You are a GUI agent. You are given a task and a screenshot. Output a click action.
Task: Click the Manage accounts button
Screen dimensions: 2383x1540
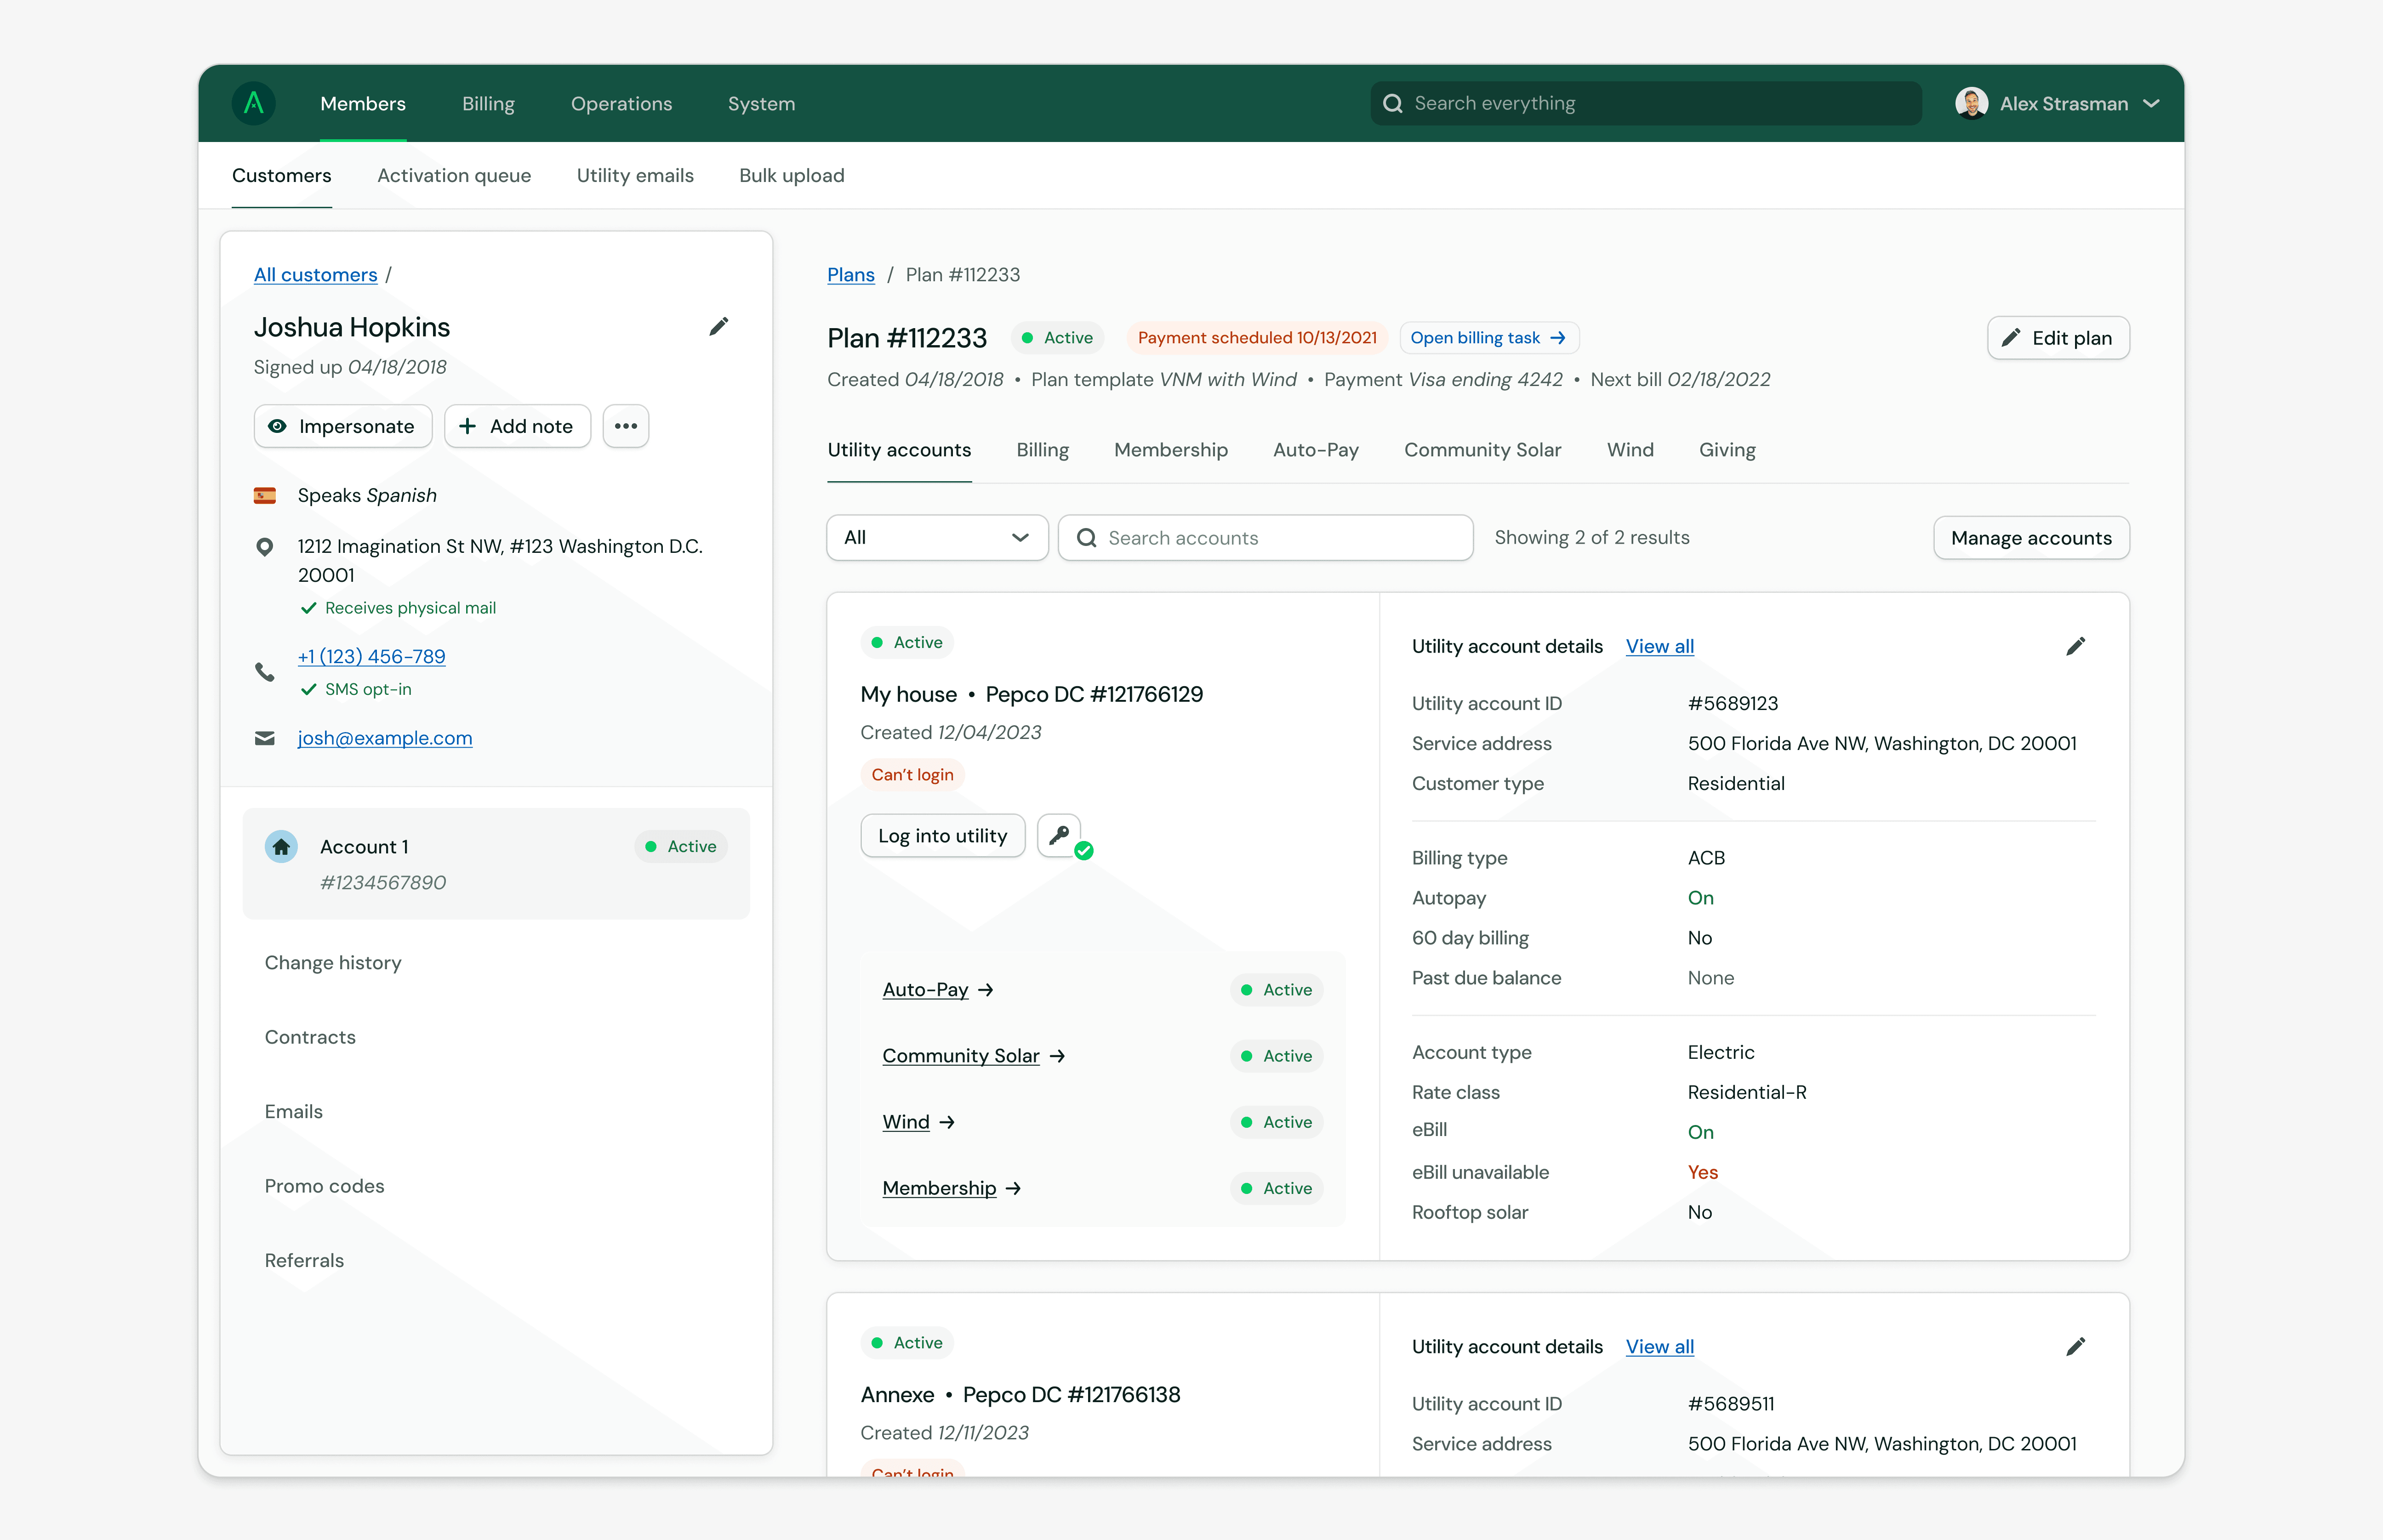click(2031, 538)
